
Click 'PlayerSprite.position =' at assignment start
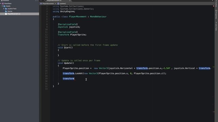tap(77, 68)
